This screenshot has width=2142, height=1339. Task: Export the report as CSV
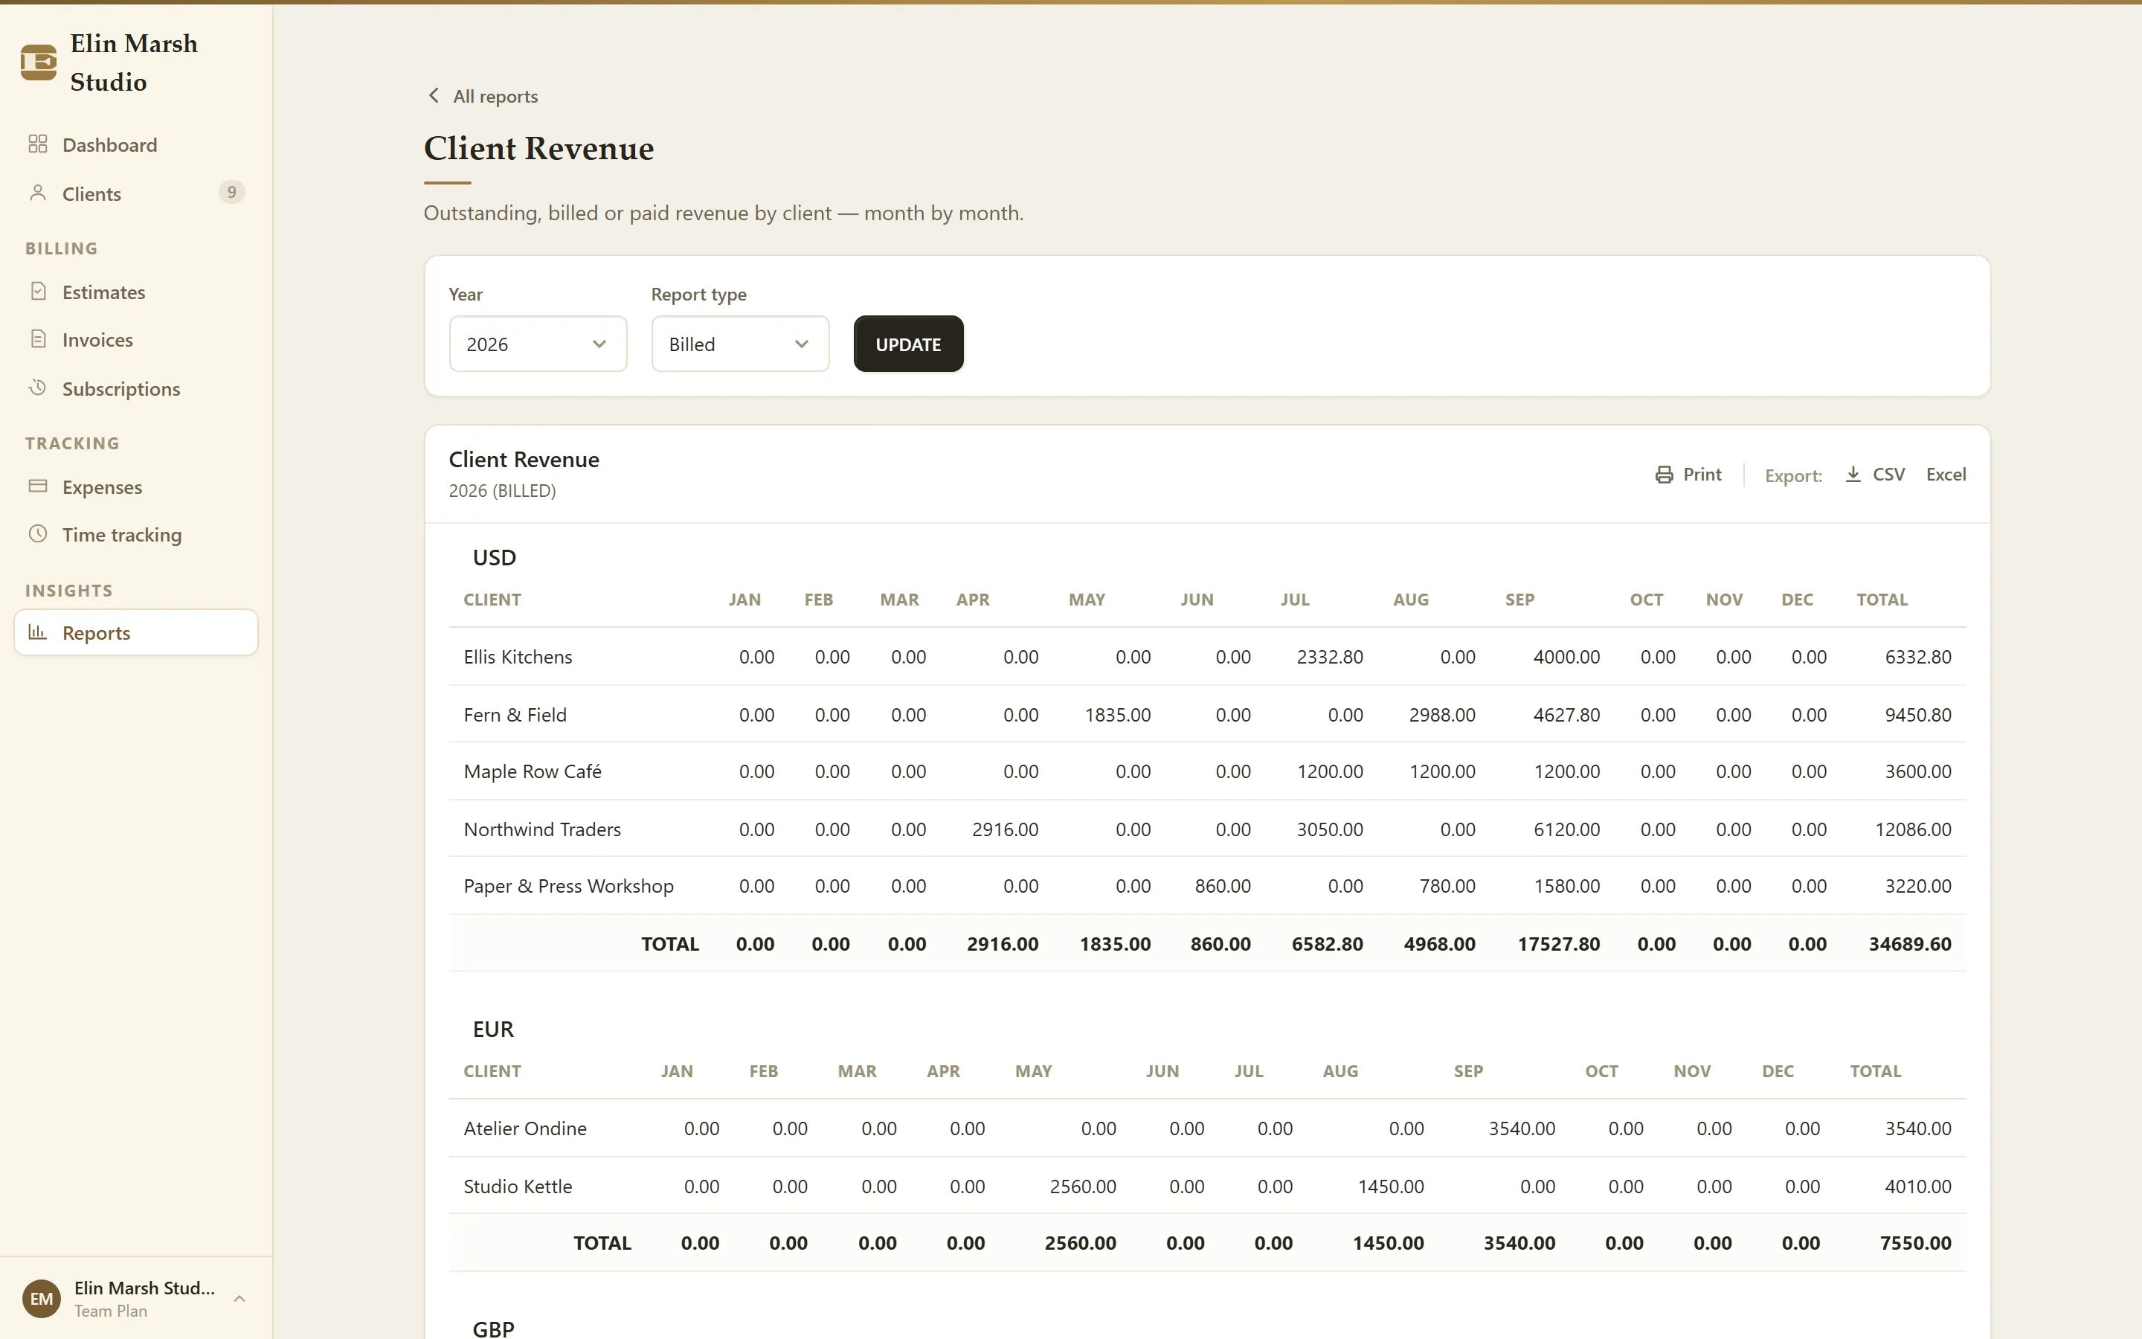pyautogui.click(x=1875, y=475)
